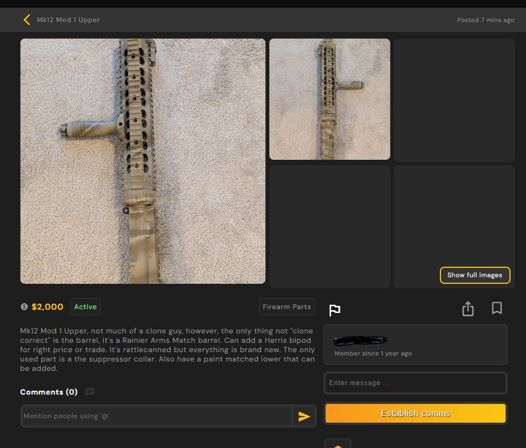Open the large main product photo

[x=143, y=161]
